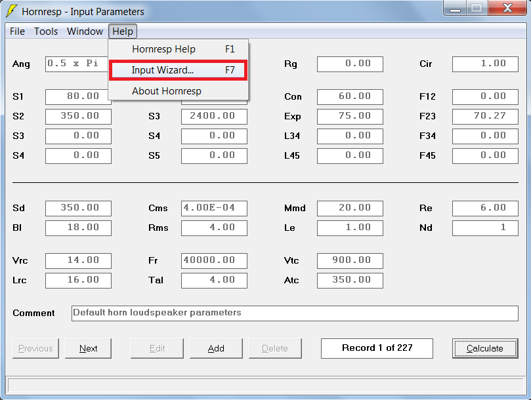Image resolution: width=531 pixels, height=400 pixels.
Task: Select the Cir field with 1.00
Action: coord(485,64)
